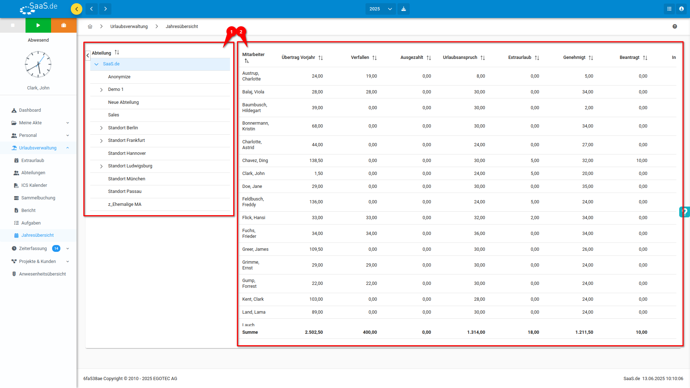Open the help question mark icon
Screen dimensions: 690x388
click(x=675, y=27)
